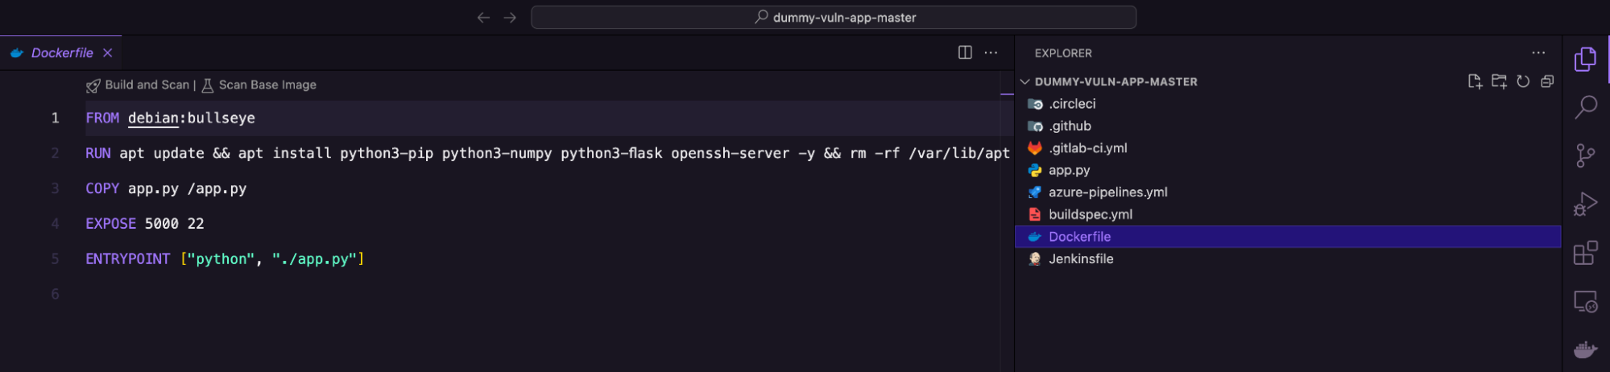Go forward with the right arrow
Image resolution: width=1610 pixels, height=372 pixels.
pyautogui.click(x=510, y=17)
